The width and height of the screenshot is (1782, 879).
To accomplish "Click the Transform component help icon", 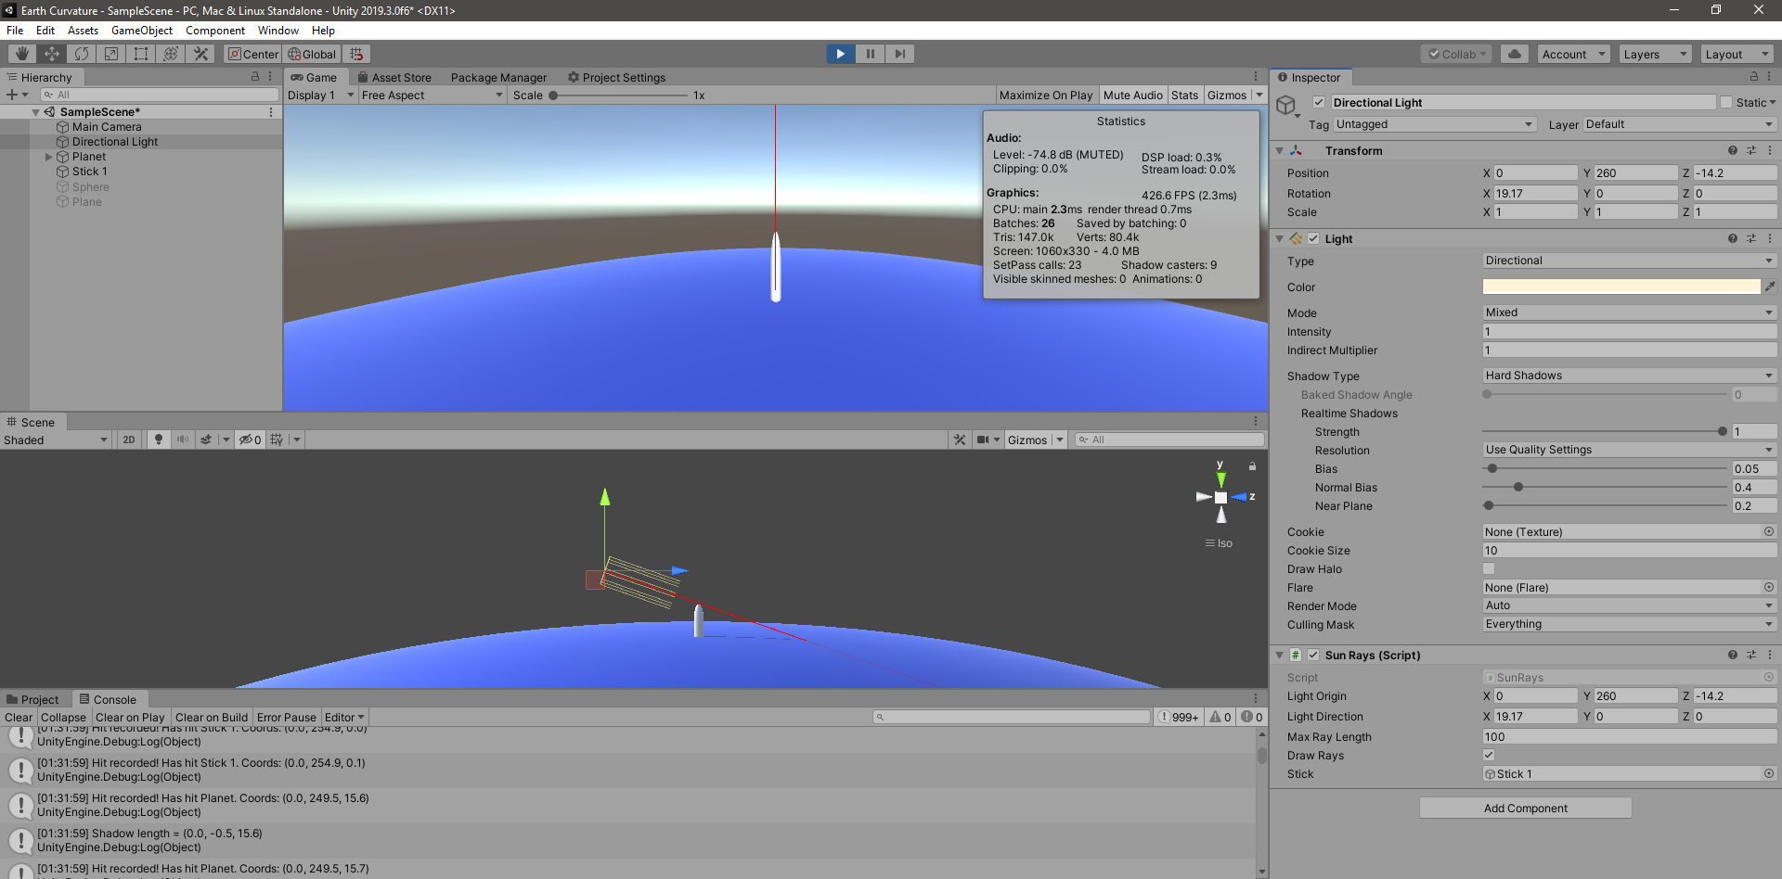I will 1732,149.
